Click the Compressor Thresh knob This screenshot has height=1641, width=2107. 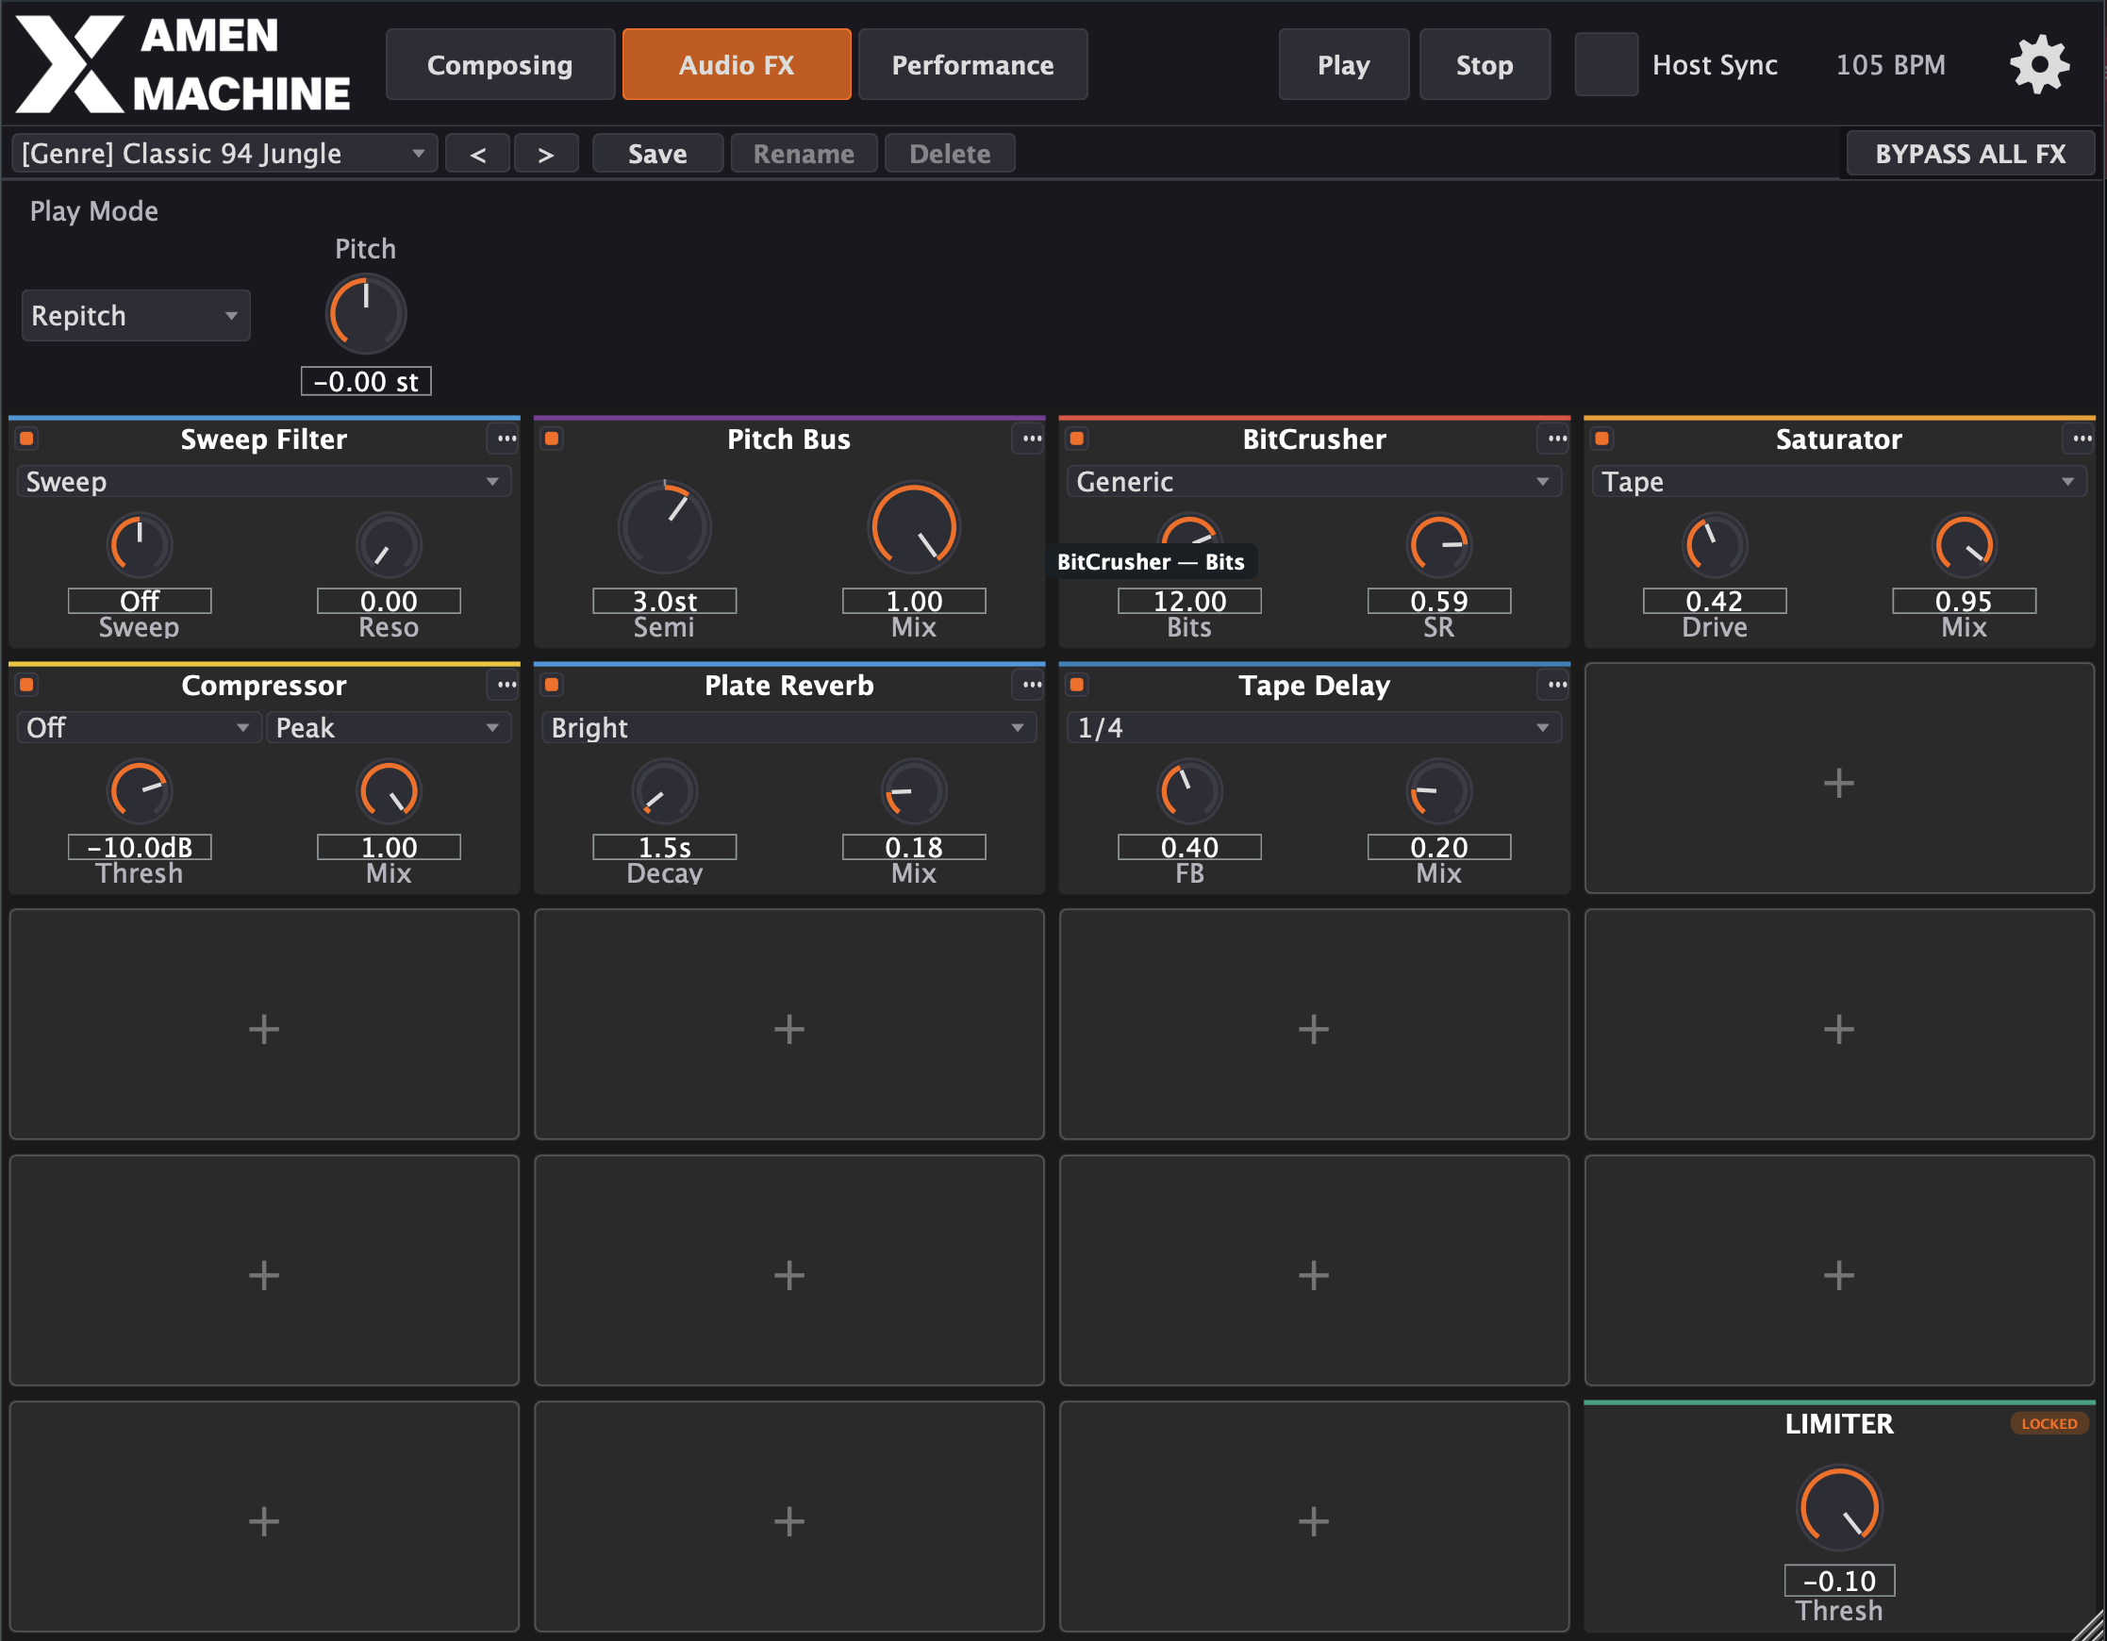point(139,791)
